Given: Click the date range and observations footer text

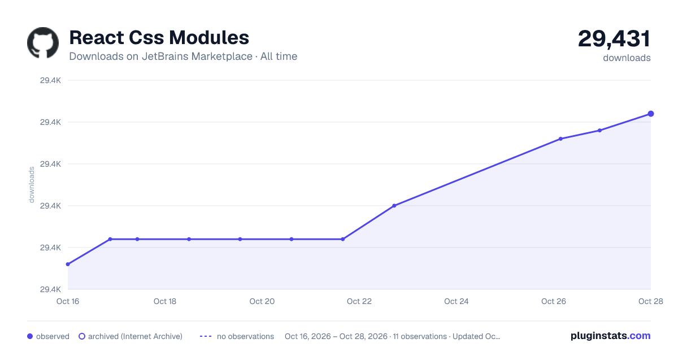Looking at the screenshot, I should (x=393, y=336).
